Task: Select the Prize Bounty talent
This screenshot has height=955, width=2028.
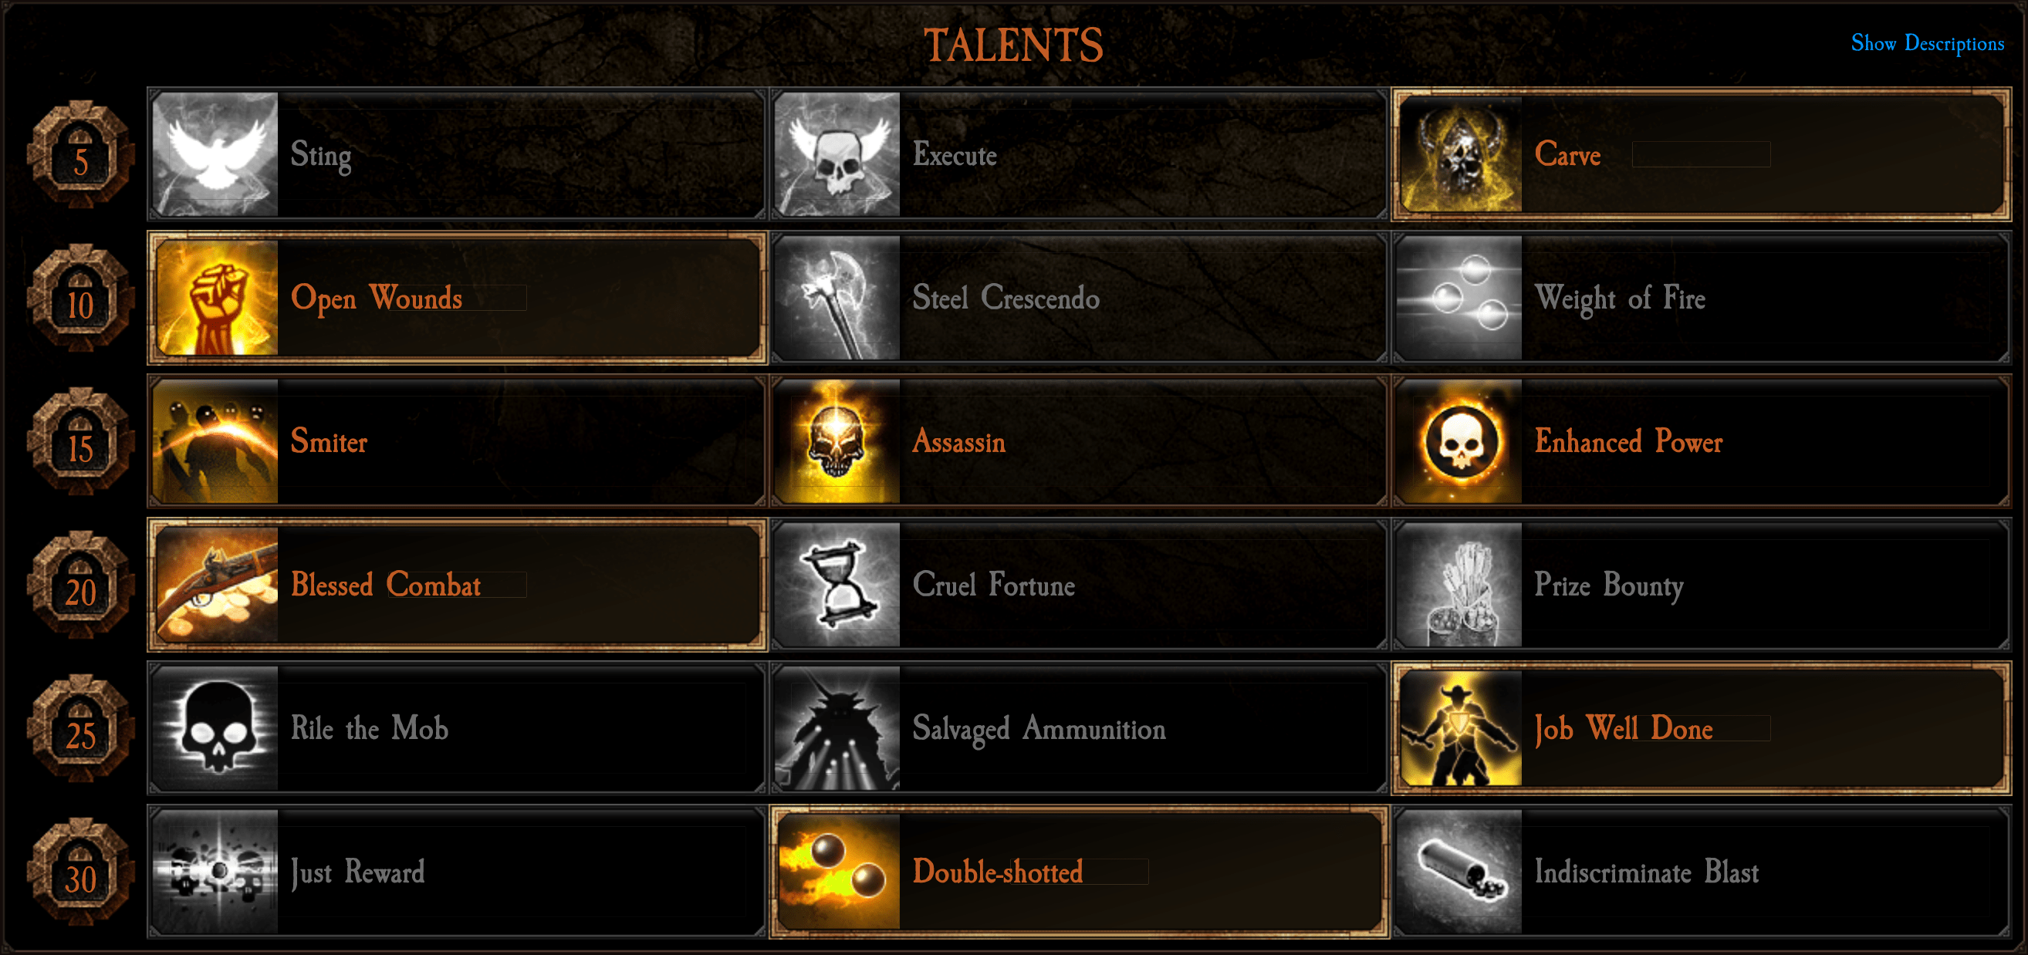Action: pyautogui.click(x=1702, y=585)
